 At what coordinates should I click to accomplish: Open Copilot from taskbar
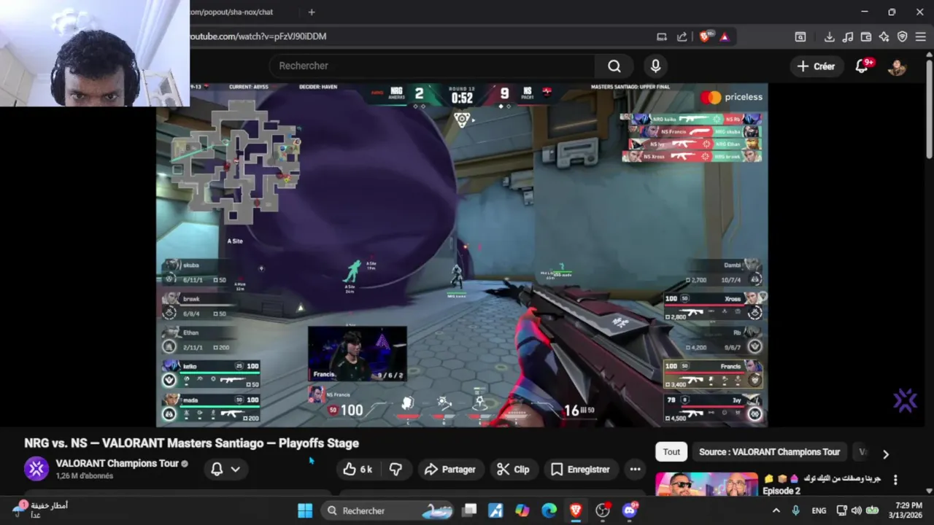click(x=522, y=510)
